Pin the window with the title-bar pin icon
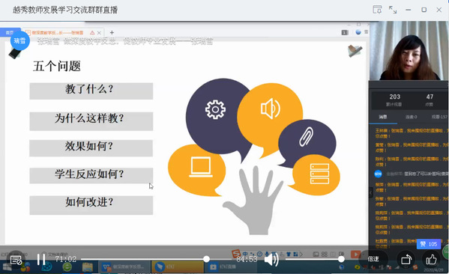 tap(377, 10)
